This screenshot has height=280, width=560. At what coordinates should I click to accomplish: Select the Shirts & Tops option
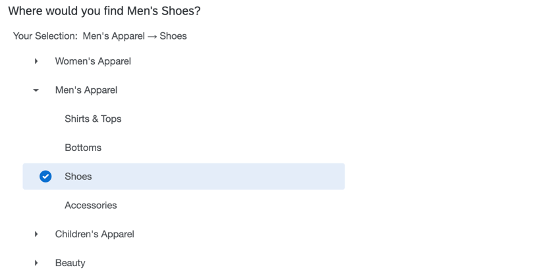tap(93, 119)
